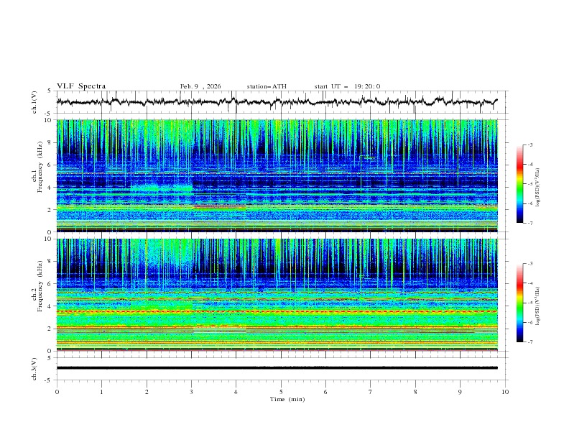Click the "7" tick on the Time axis
The height and width of the screenshot is (440, 569).
(x=371, y=392)
